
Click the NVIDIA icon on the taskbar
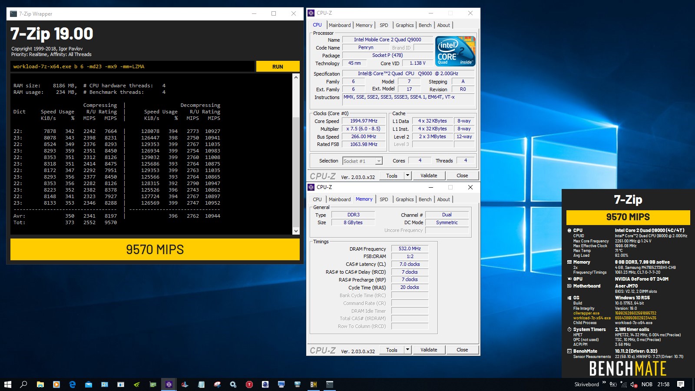(x=137, y=384)
